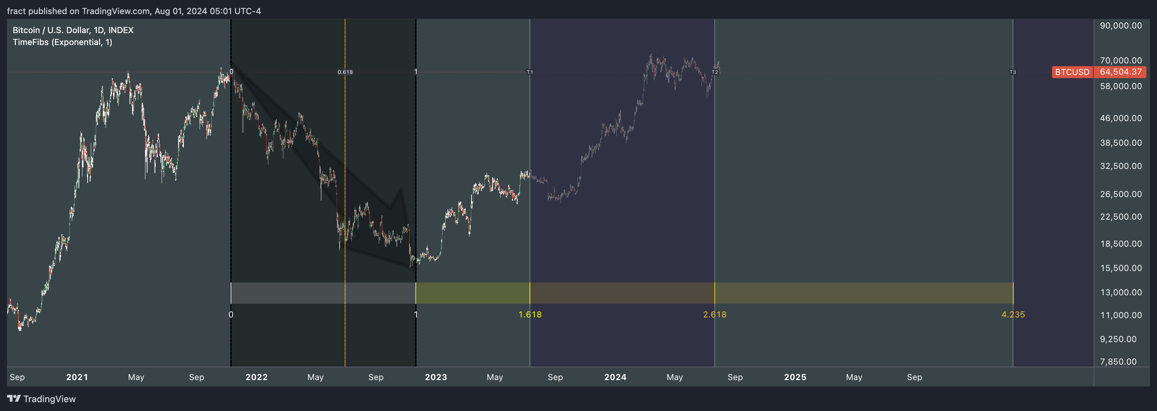Click the 4.235 orange fib label
The height and width of the screenshot is (411, 1157).
[x=1013, y=315]
